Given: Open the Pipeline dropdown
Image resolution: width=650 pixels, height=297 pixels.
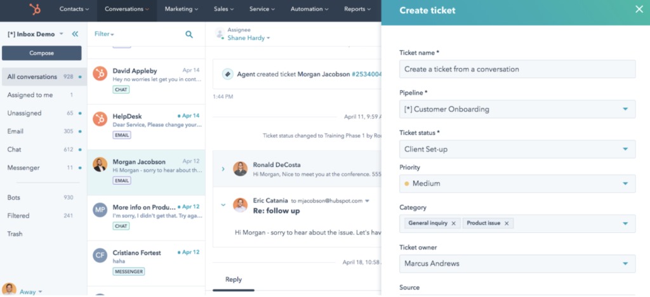Looking at the screenshot, I should tap(517, 109).
